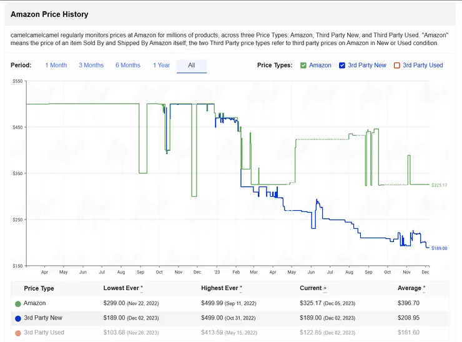Click the Amazon price type label
The height and width of the screenshot is (342, 462).
pos(320,65)
